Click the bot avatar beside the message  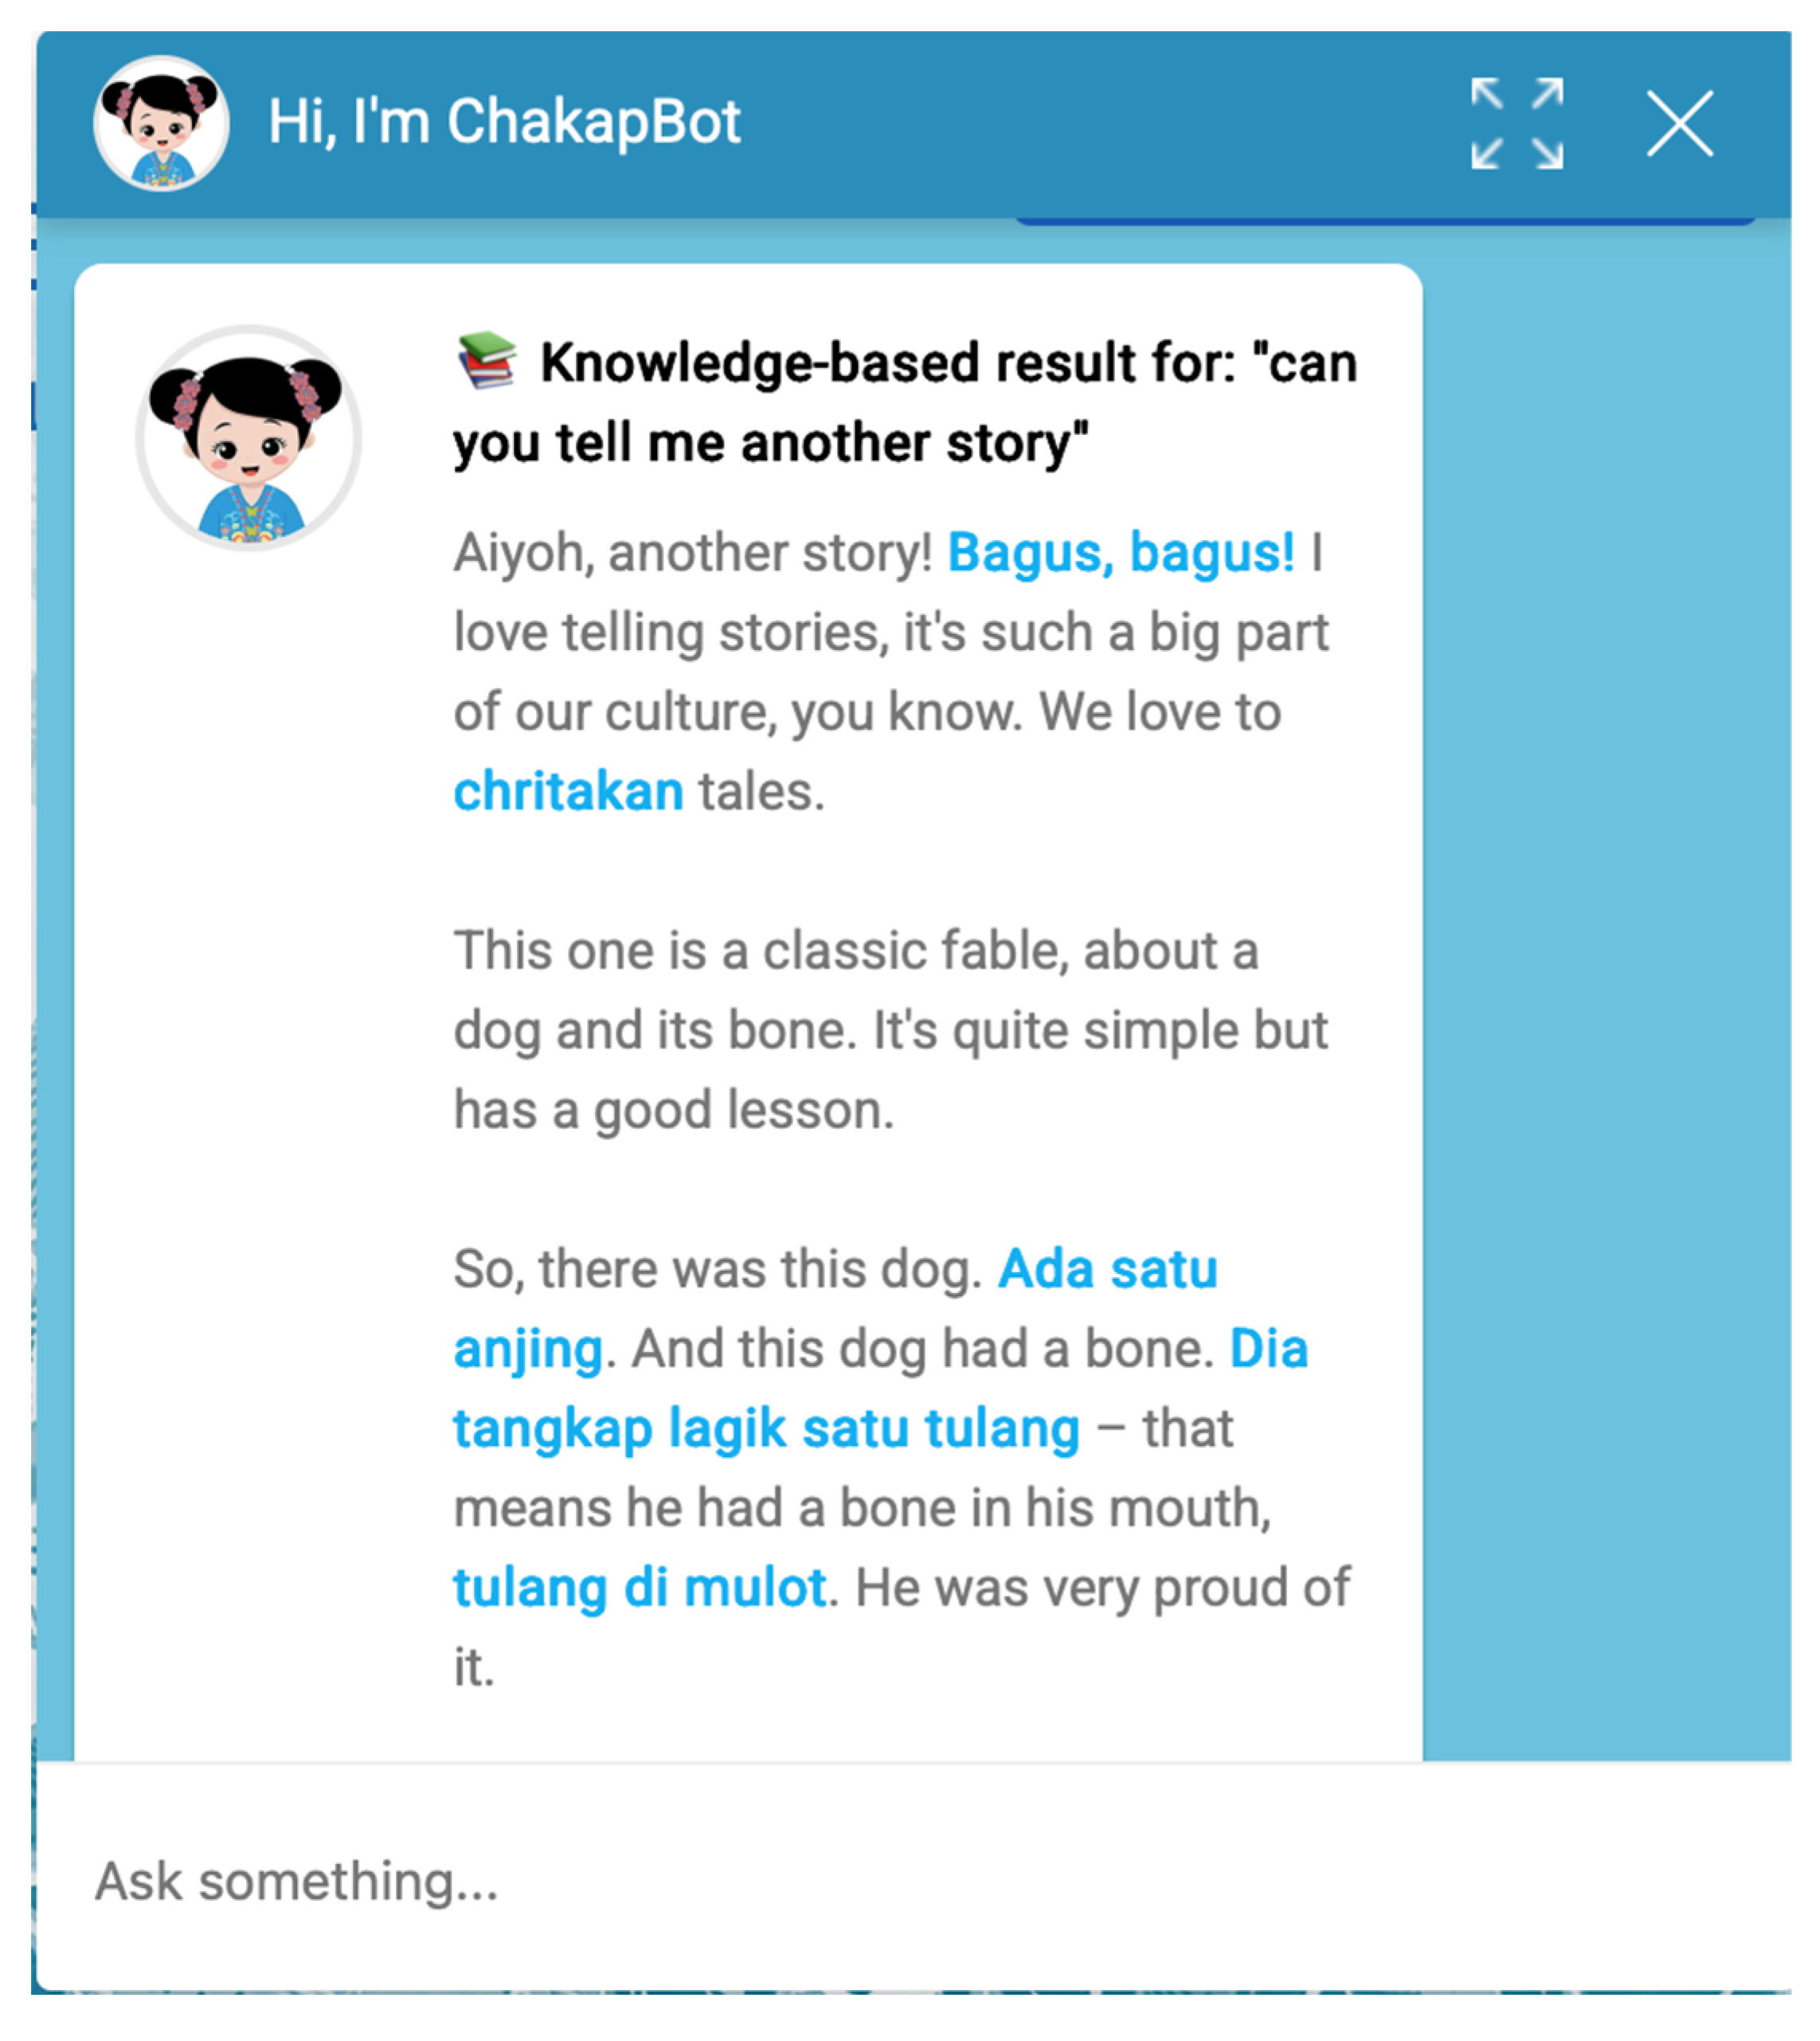(x=248, y=437)
